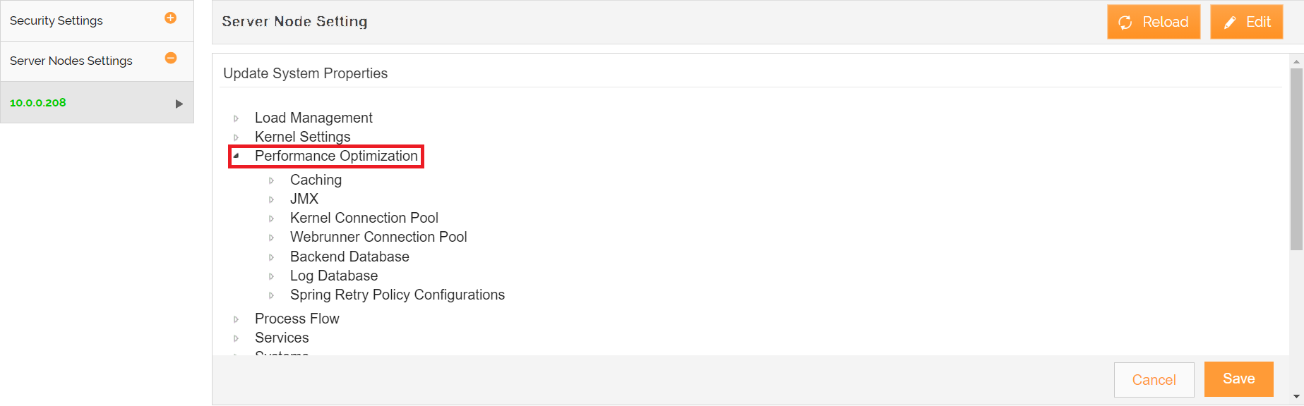Viewport: 1304px width, 406px height.
Task: Click the arrow icon next to 10.0.0.208
Action: (179, 104)
